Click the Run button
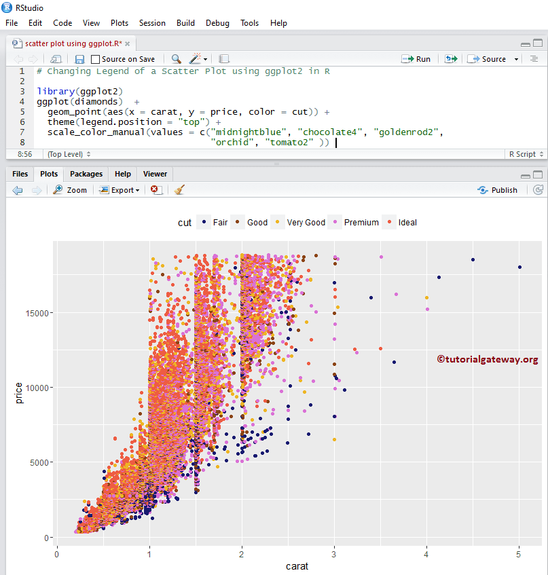Screen dimensions: 548x575 click(x=416, y=59)
